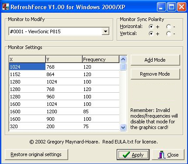Select the 1280 x 1024 row's X cell
This screenshot has width=188, height=164.
click(x=27, y=82)
